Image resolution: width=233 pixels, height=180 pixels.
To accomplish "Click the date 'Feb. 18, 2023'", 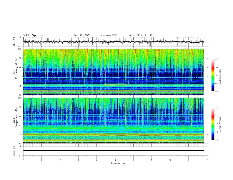I will point(82,35).
